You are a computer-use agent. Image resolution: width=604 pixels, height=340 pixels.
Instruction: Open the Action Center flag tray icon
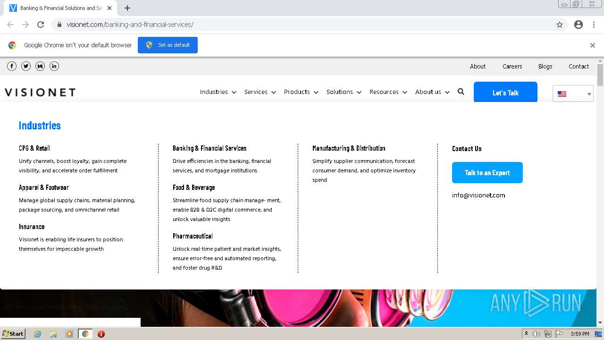[x=560, y=334]
